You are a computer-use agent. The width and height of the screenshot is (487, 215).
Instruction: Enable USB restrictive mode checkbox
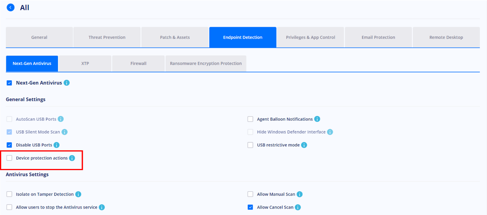pos(250,145)
